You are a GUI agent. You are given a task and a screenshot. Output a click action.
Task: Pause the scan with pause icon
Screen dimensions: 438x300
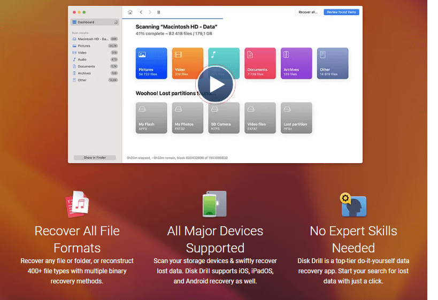pyautogui.click(x=159, y=12)
